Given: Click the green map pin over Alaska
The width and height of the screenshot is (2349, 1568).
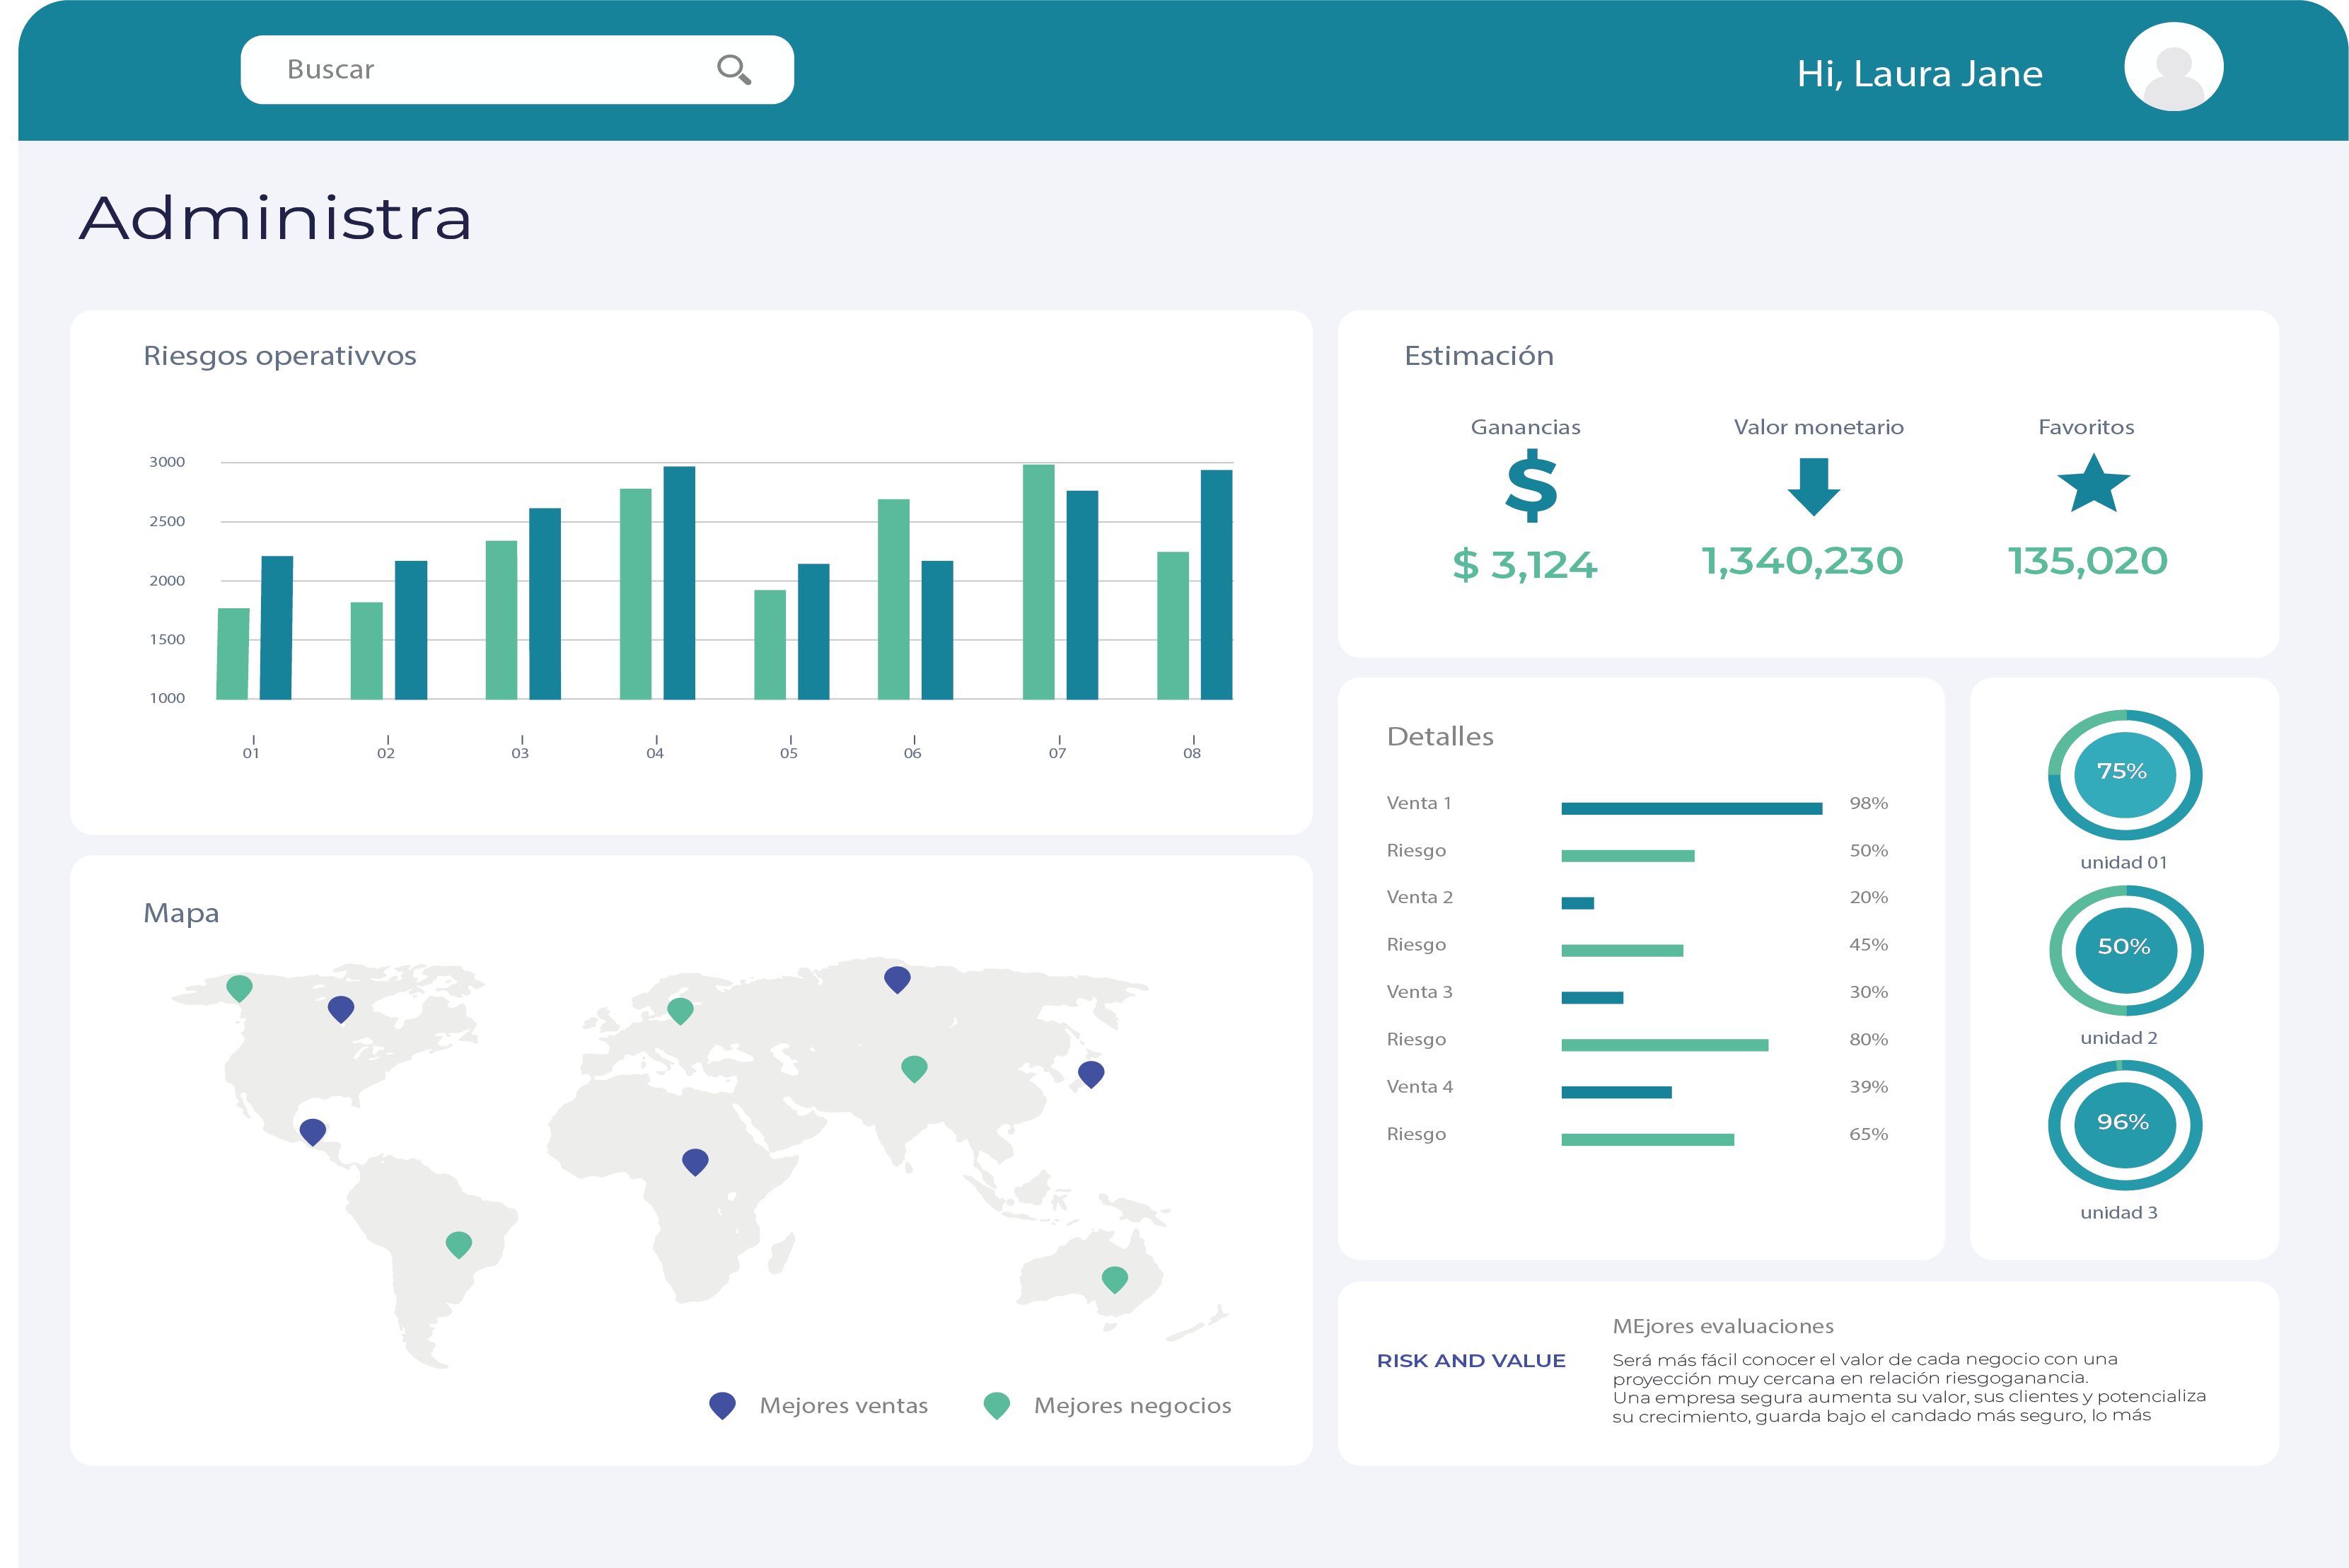Looking at the screenshot, I should [x=239, y=987].
